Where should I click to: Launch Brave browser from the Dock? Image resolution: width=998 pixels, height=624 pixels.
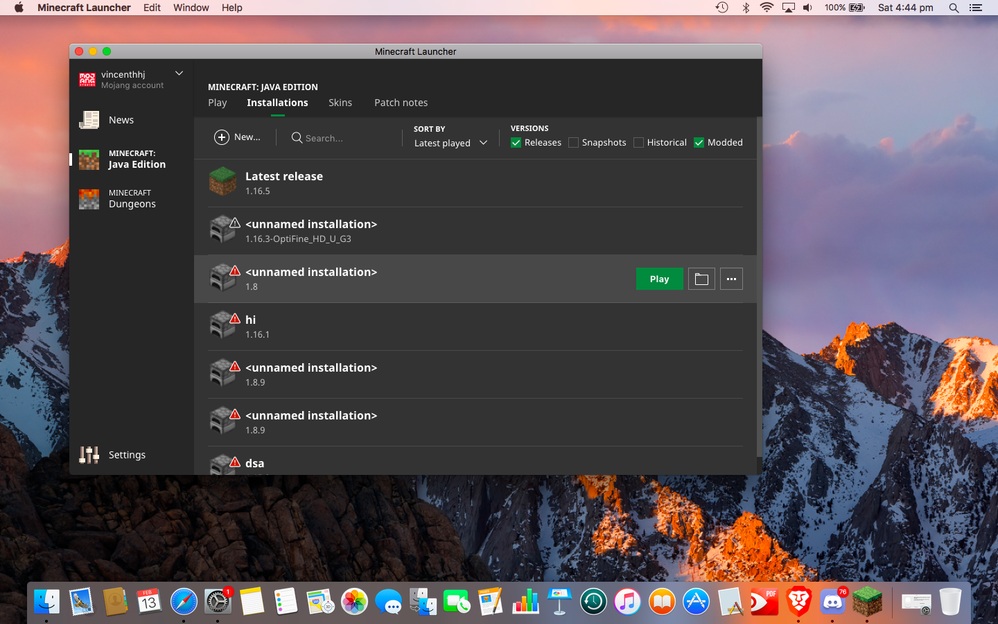pyautogui.click(x=798, y=601)
